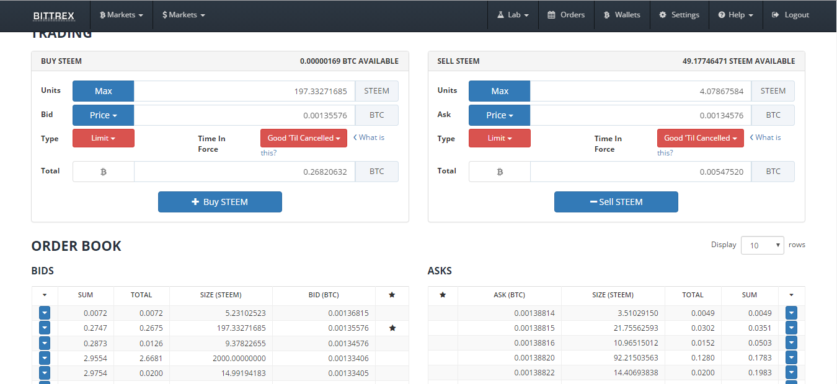Click the Asks table header arrow icon
Viewport: 837px width, 384px height.
pyautogui.click(x=791, y=295)
